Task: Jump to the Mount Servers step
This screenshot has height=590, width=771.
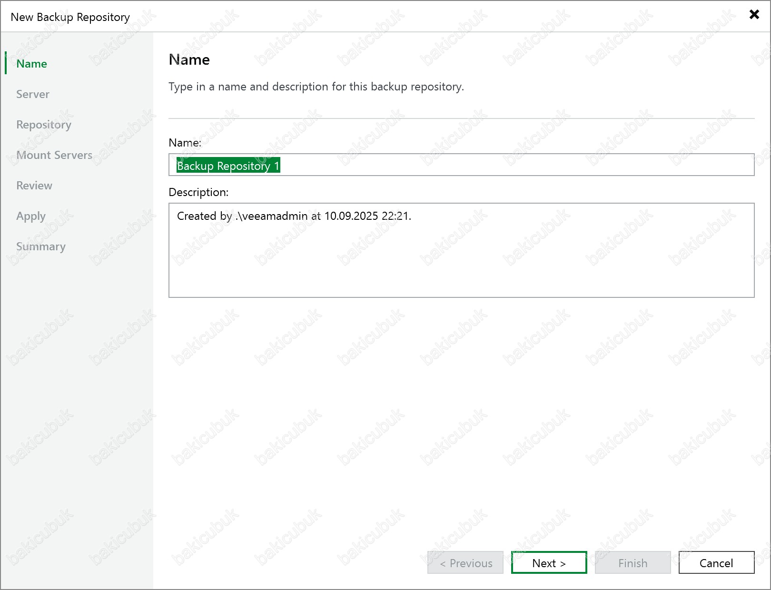Action: coord(54,155)
